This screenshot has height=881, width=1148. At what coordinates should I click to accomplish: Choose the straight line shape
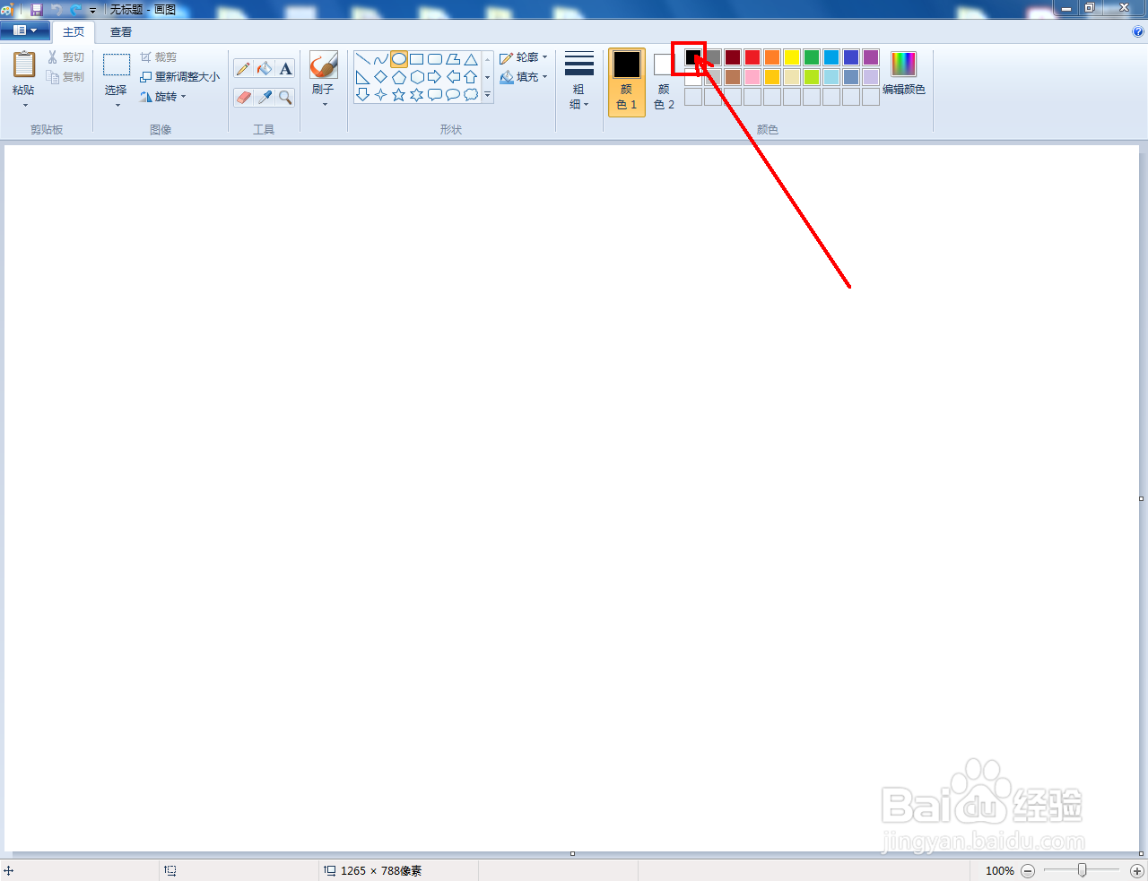pyautogui.click(x=363, y=59)
